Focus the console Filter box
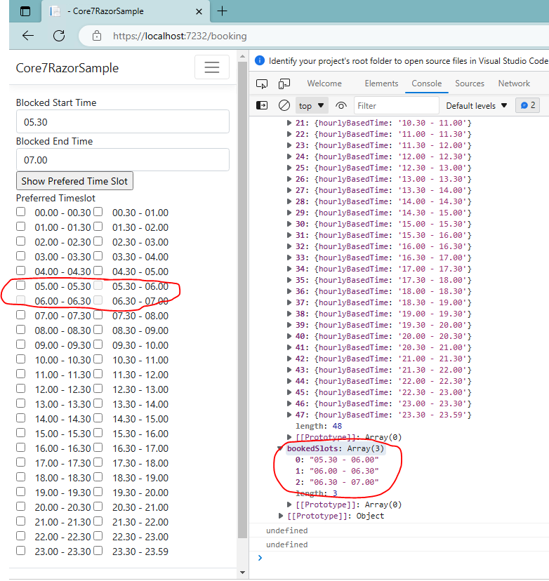Viewport: 549px width, 581px height. click(396, 105)
